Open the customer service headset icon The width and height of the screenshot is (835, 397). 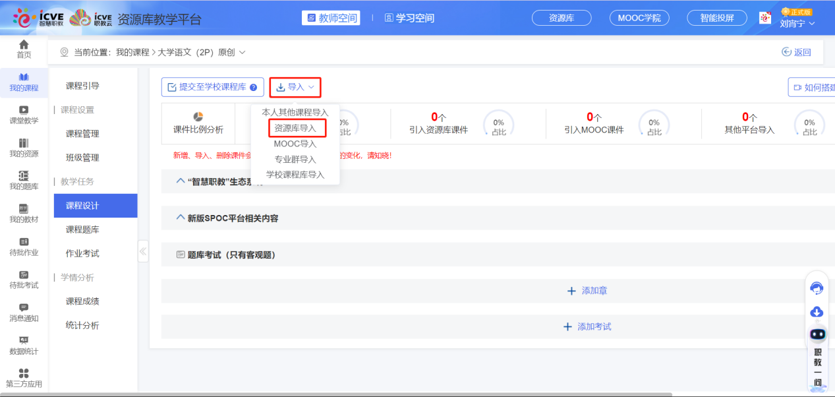click(817, 288)
